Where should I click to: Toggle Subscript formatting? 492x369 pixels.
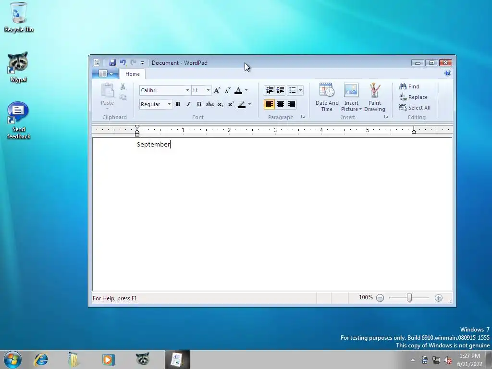coord(220,104)
